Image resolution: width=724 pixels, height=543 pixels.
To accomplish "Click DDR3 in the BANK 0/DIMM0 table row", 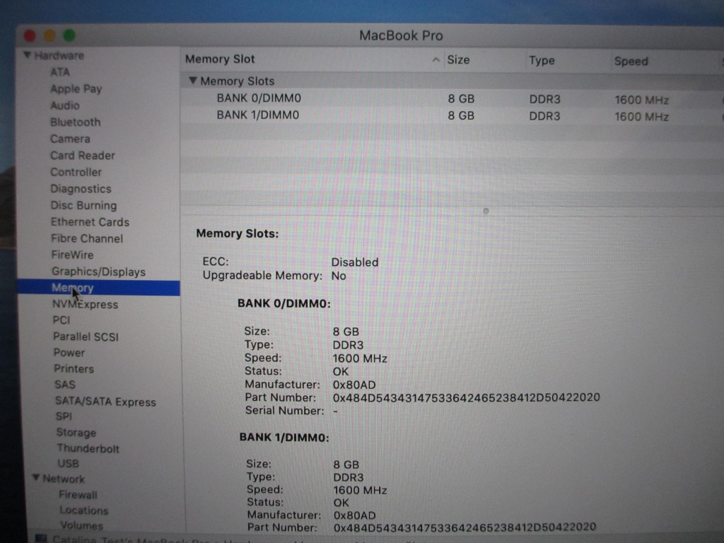I will coord(544,99).
